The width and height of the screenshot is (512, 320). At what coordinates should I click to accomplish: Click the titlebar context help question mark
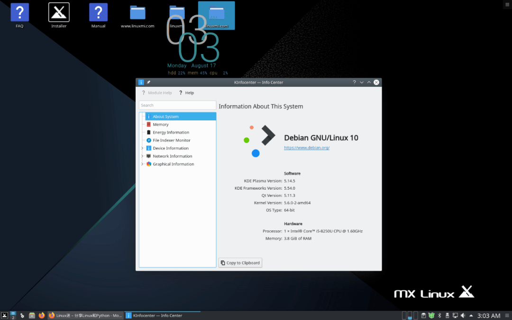point(354,82)
